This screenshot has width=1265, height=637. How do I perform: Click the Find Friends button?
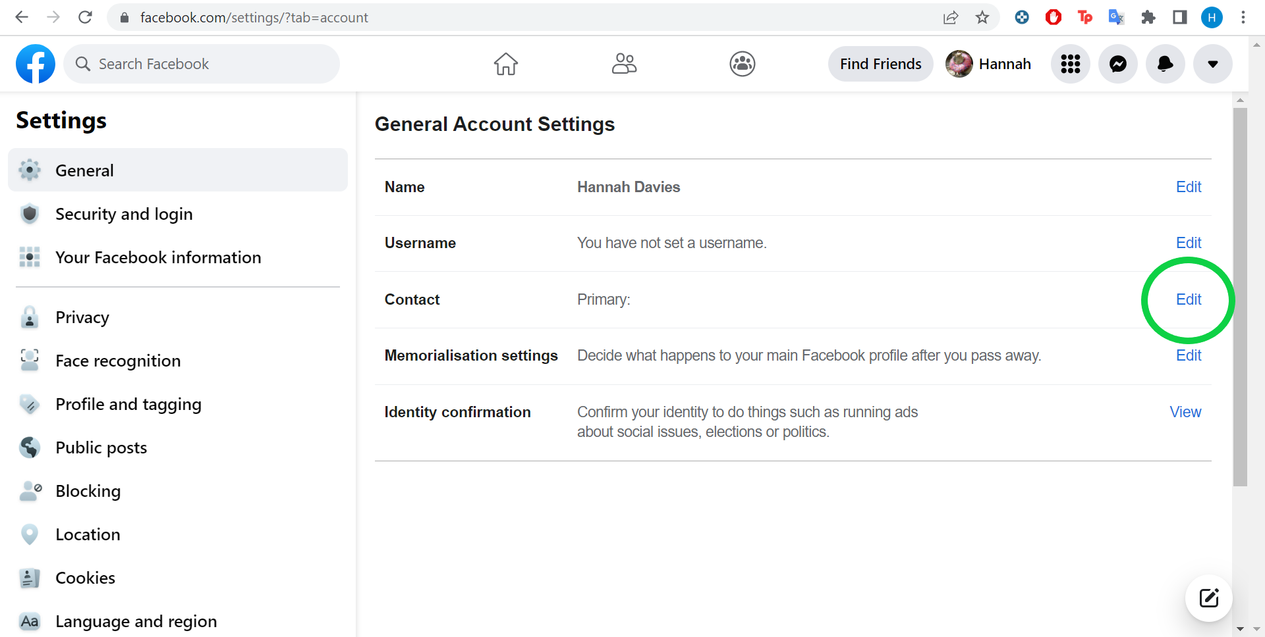(880, 64)
